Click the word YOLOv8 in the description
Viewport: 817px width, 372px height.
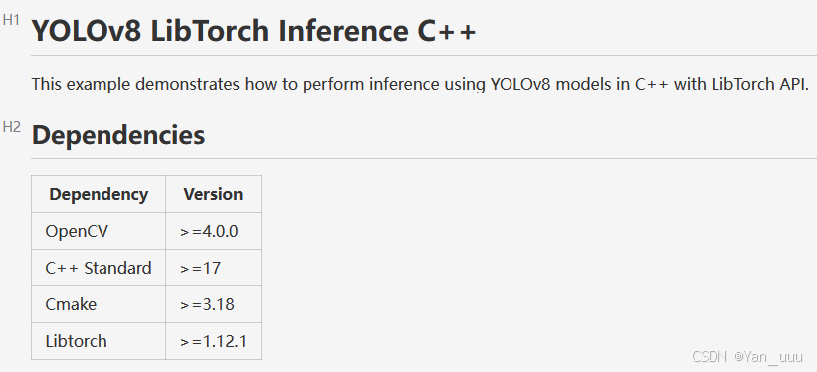pyautogui.click(x=520, y=84)
